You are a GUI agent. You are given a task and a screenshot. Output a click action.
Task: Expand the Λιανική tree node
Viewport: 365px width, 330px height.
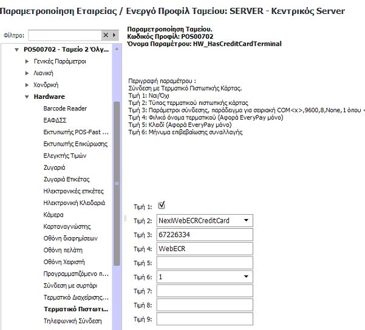pos(27,73)
